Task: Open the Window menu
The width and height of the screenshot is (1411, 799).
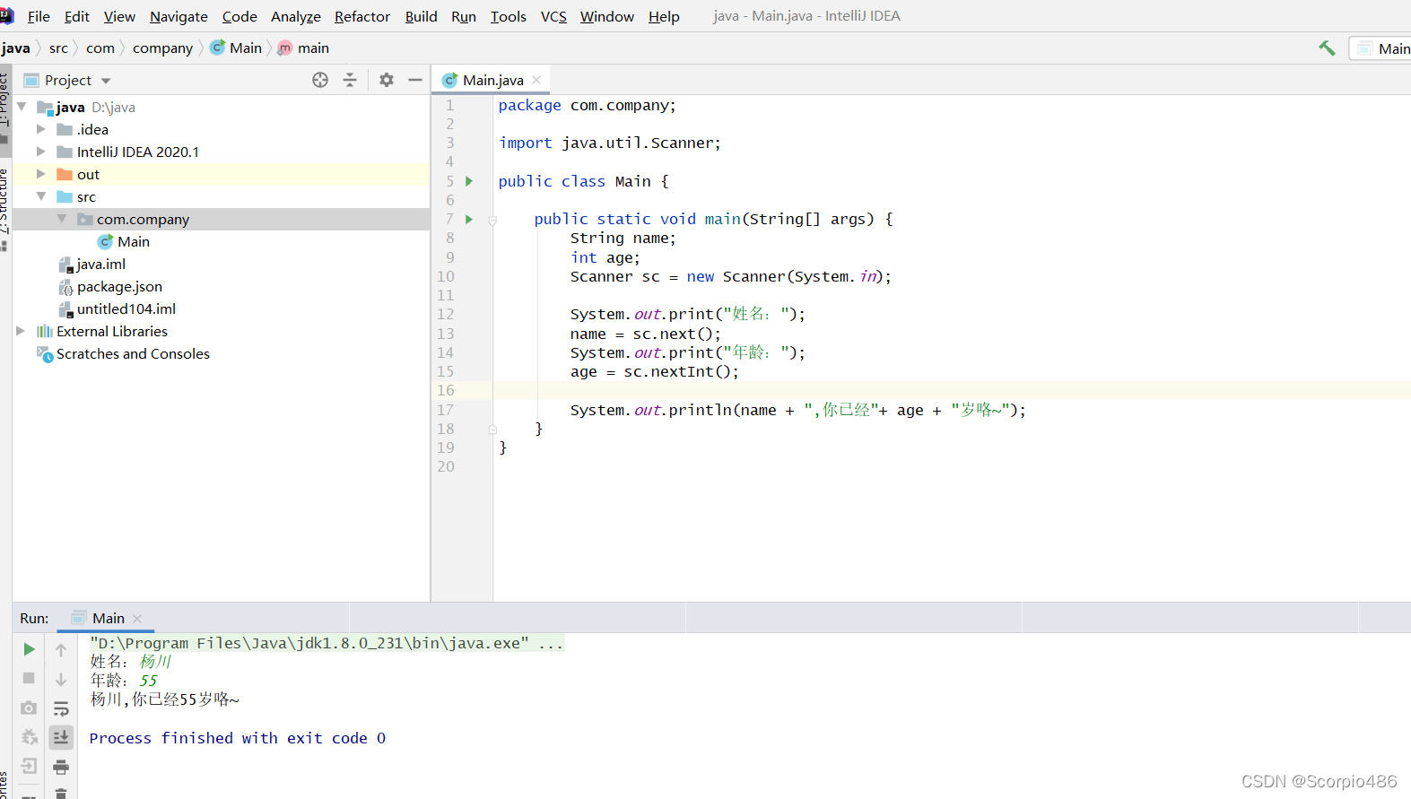Action: 606,16
